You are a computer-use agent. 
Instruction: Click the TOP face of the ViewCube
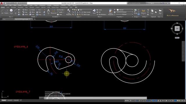point(177,29)
